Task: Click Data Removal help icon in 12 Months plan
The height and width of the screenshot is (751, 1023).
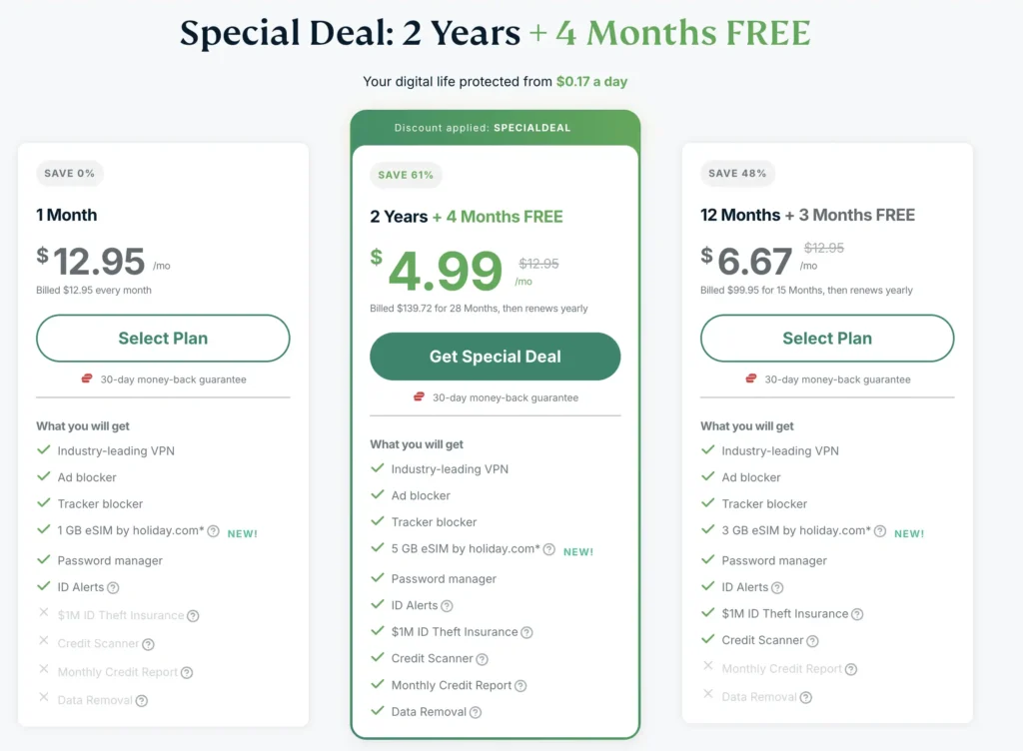Action: pos(806,697)
